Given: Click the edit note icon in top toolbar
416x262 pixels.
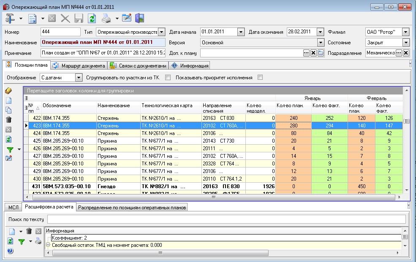Looking at the screenshot, I should pos(127,18).
